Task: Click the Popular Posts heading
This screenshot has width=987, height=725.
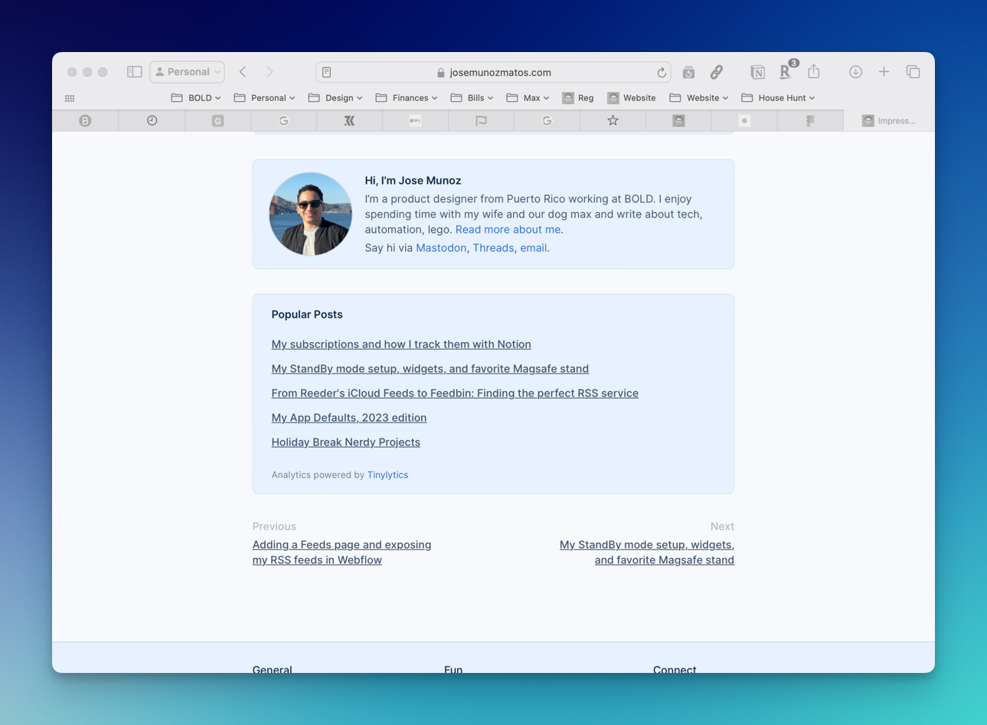Action: 307,315
